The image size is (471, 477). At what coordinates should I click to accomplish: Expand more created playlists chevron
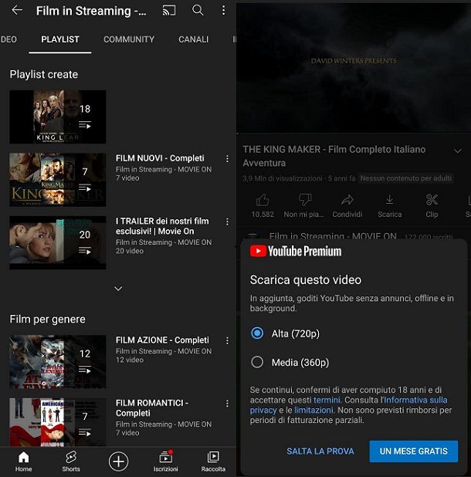pos(118,288)
